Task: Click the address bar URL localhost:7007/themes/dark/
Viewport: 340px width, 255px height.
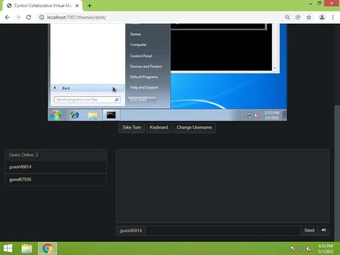Action: [x=77, y=17]
